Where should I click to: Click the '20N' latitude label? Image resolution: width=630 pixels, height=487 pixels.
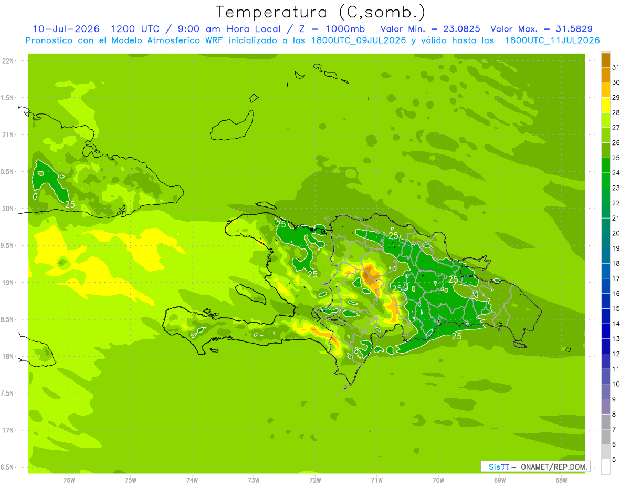coord(7,209)
